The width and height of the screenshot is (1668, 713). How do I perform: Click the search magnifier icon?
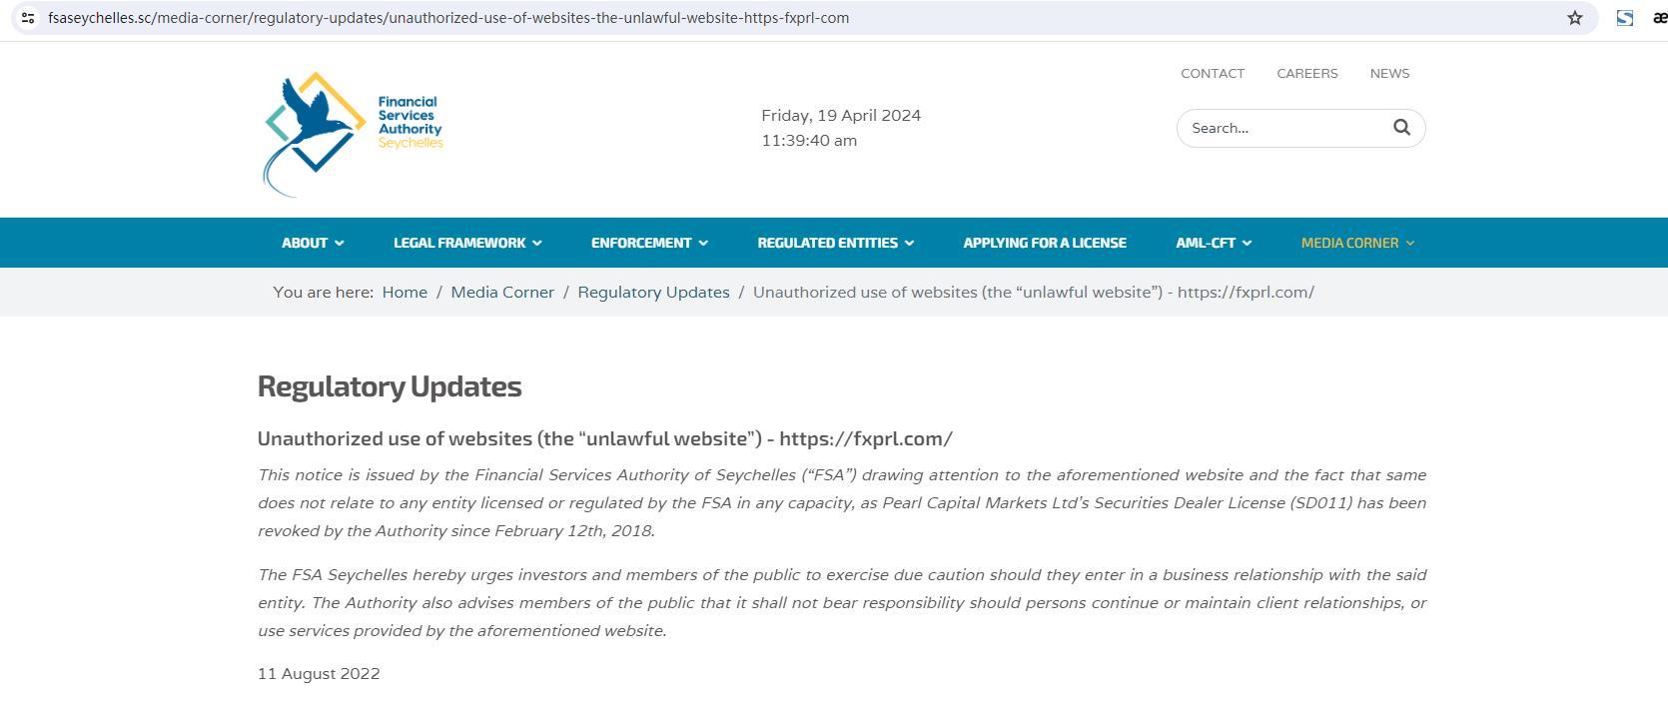coord(1401,127)
